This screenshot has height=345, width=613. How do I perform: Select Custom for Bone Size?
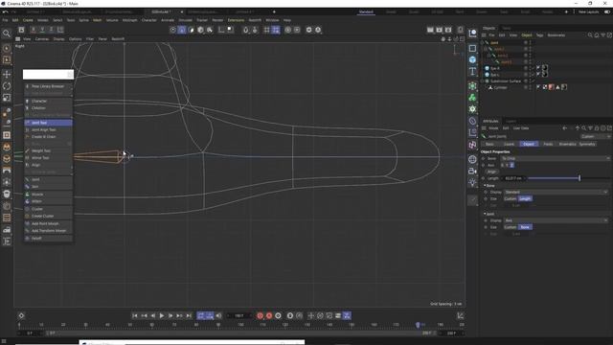[510, 198]
